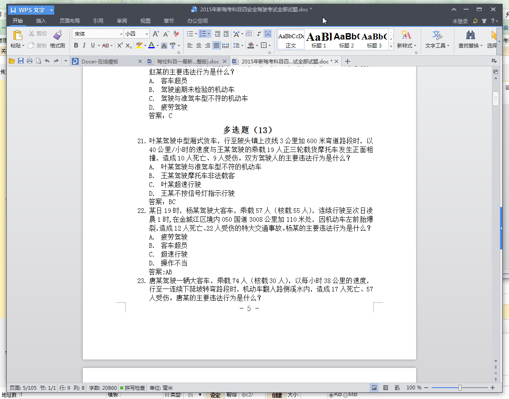Open the font size dropdown (小四)

coord(147,34)
